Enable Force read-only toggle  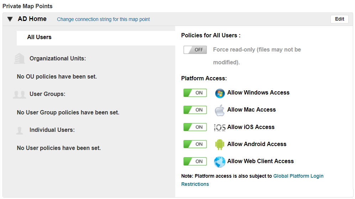point(195,50)
